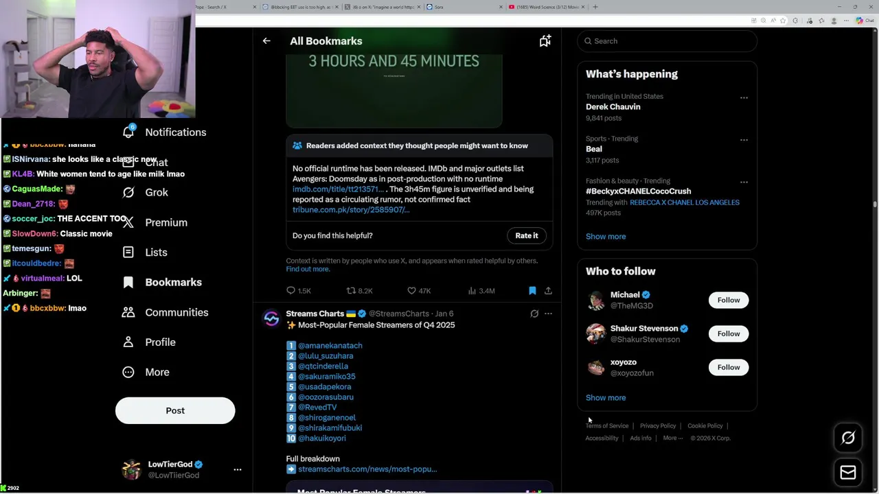Open options for Beal trend
Image resolution: width=879 pixels, height=494 pixels.
tap(744, 140)
